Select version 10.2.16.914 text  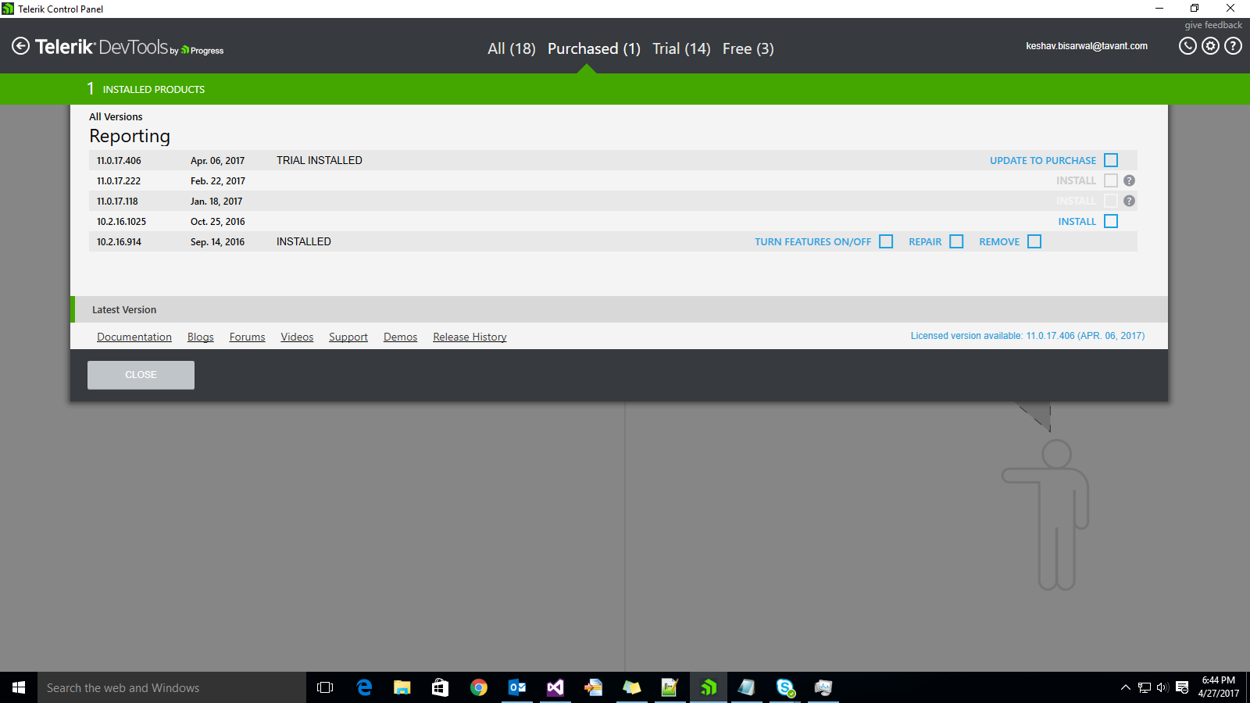coord(119,241)
